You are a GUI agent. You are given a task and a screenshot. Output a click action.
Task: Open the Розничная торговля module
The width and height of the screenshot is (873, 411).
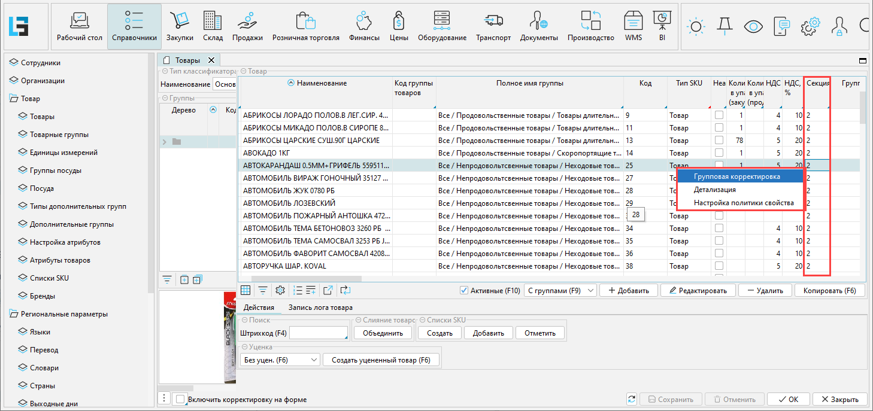pyautogui.click(x=305, y=26)
